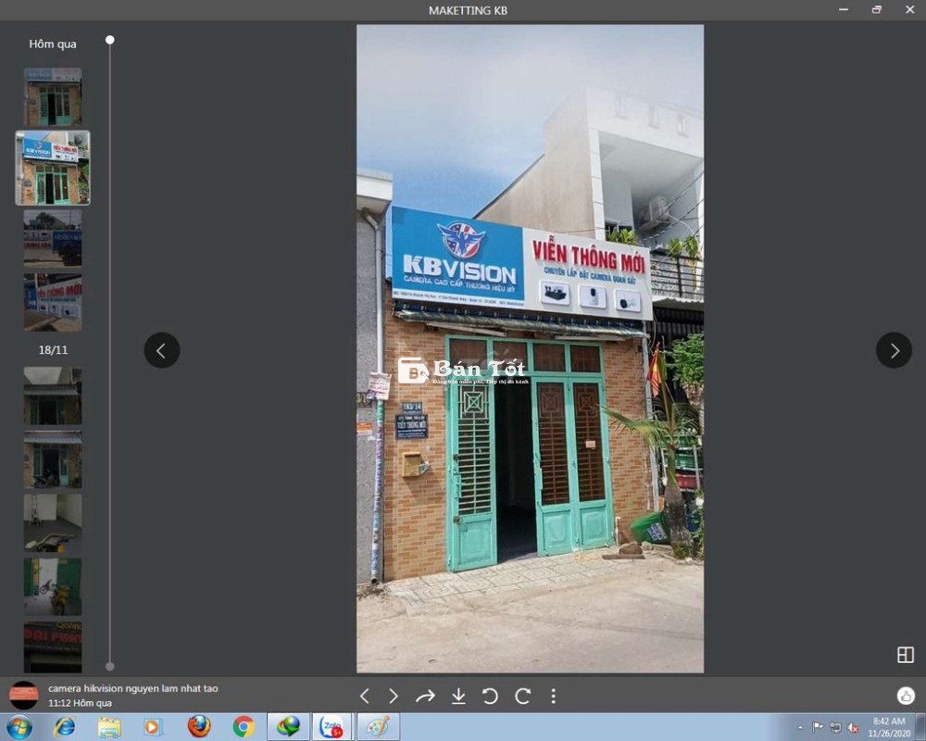Image resolution: width=926 pixels, height=741 pixels.
Task: Restore down the viewer window
Action: 876,9
